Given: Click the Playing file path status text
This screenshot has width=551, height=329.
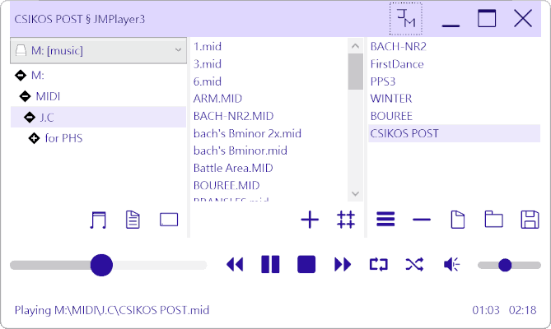Looking at the screenshot, I should 112,310.
